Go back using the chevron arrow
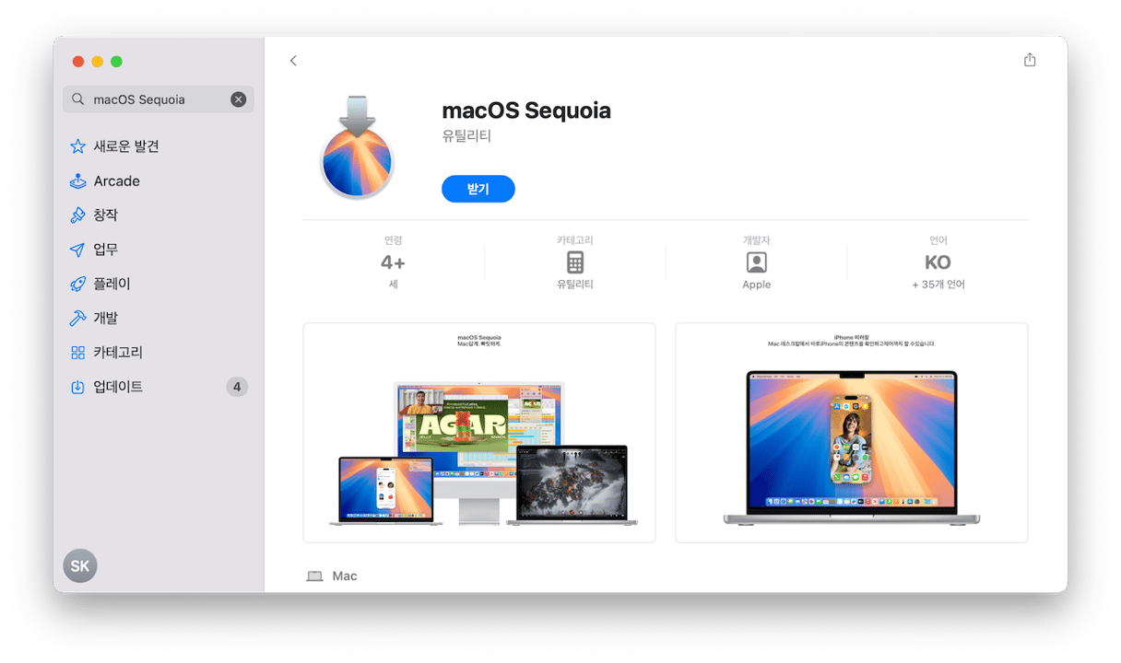 [293, 61]
